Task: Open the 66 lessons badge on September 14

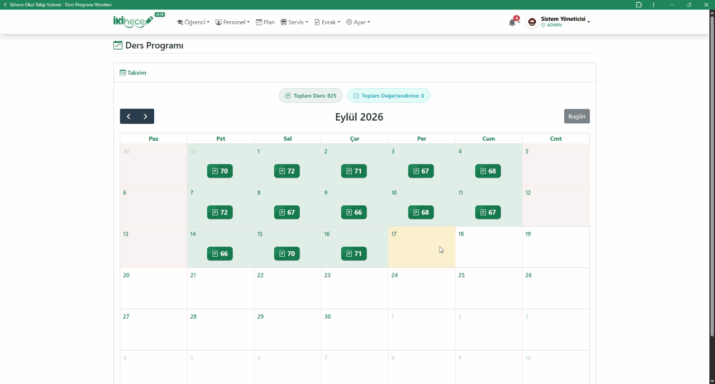Action: click(x=220, y=253)
